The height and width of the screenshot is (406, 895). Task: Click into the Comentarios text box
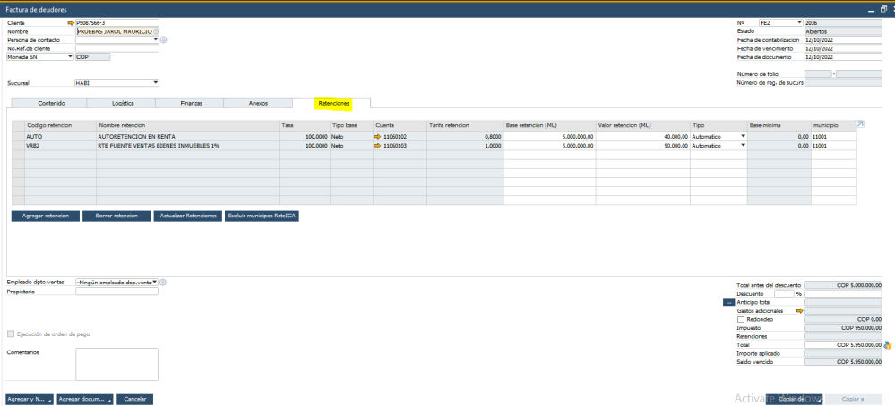click(x=116, y=364)
